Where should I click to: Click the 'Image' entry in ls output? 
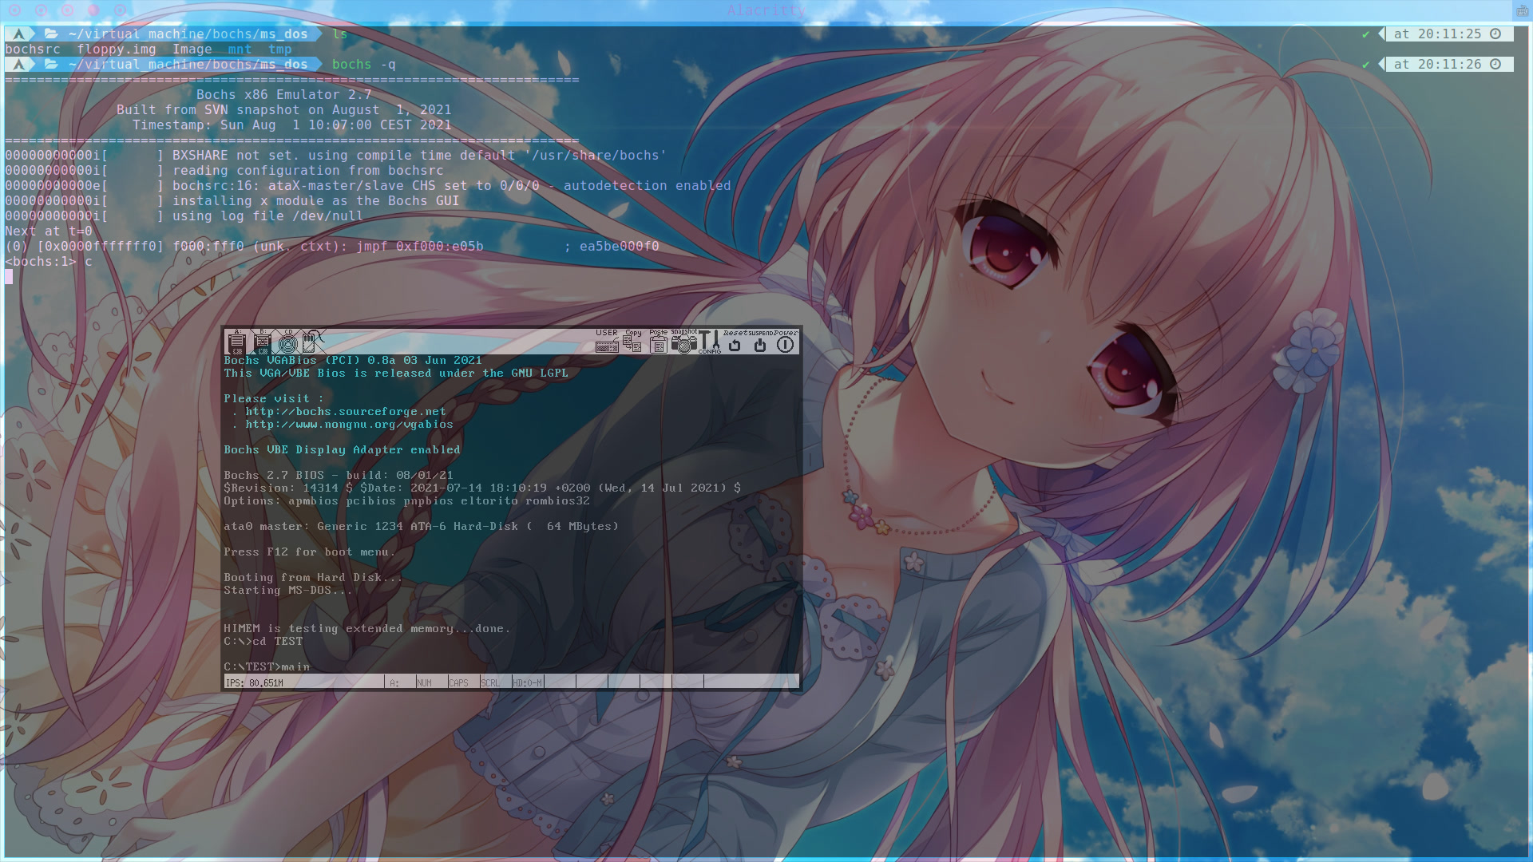192,49
